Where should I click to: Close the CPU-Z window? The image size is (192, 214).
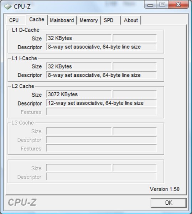pyautogui.click(x=178, y=5)
